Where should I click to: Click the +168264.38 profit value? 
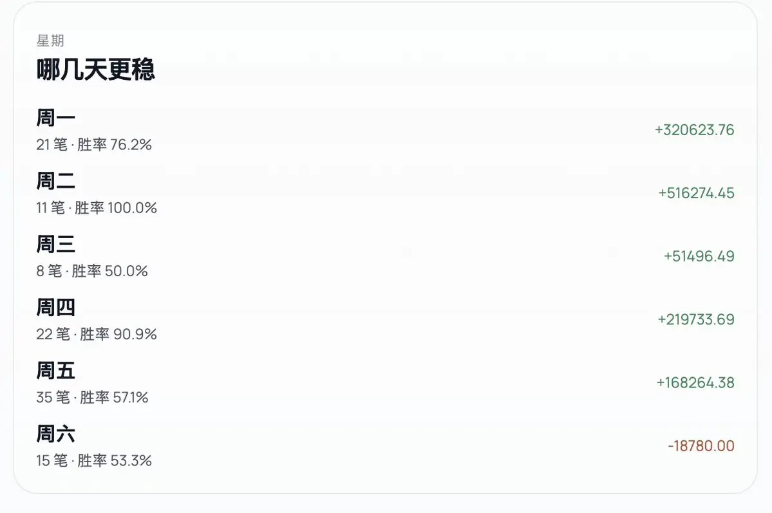[695, 382]
